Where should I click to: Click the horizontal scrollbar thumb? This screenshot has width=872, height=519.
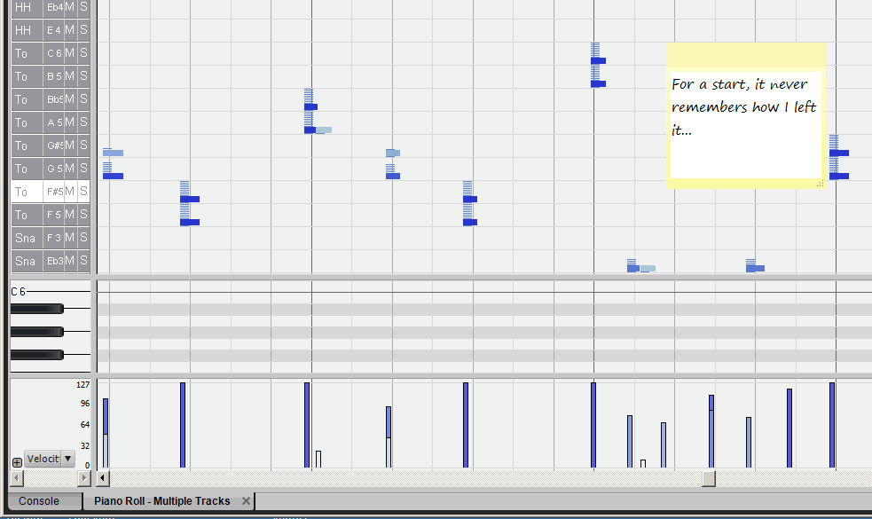708,478
